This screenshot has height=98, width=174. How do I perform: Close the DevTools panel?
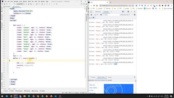coord(135,11)
